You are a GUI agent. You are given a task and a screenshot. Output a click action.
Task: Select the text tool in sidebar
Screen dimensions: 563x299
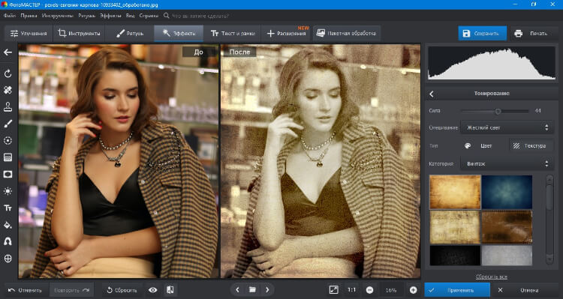pyautogui.click(x=8, y=208)
